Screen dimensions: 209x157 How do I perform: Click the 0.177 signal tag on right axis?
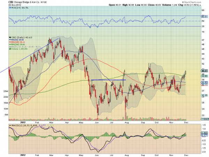coord(204,135)
